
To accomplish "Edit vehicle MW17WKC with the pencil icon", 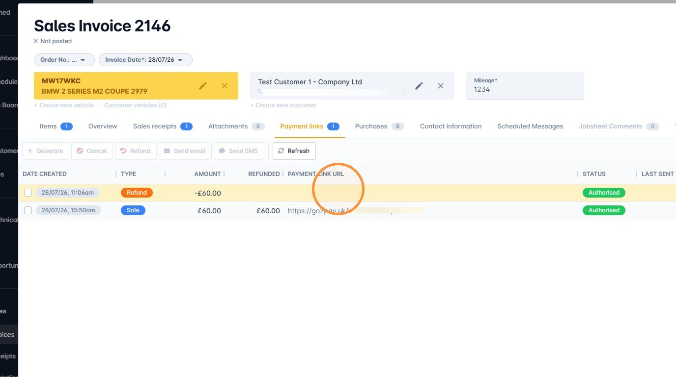I will click(203, 86).
